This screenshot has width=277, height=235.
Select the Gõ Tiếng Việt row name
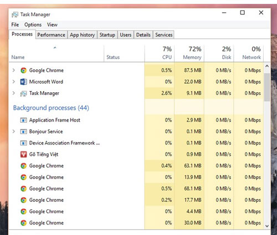[x=44, y=154]
